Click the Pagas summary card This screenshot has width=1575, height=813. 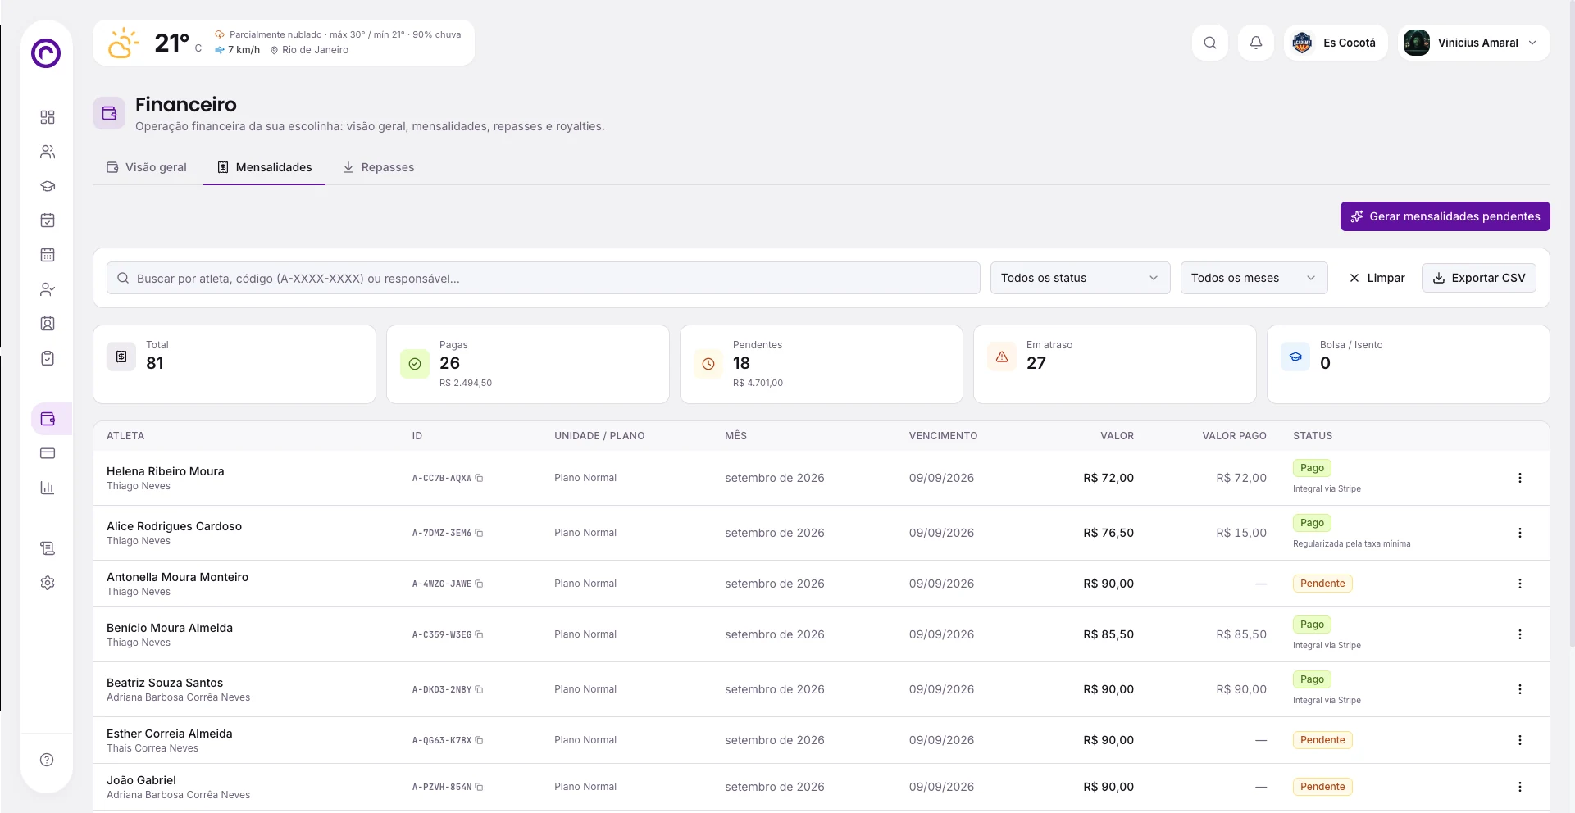coord(527,364)
